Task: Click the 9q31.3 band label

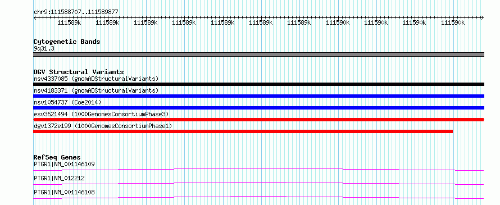Action: click(x=44, y=49)
